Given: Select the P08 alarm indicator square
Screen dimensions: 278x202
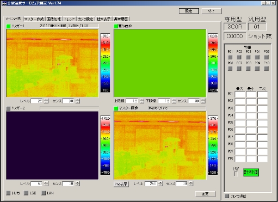Looking at the screenshot, I should 248,69.
